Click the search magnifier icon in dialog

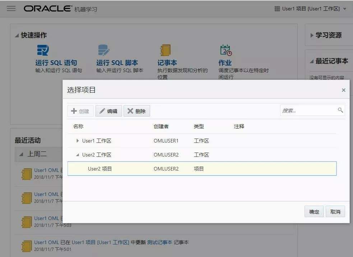coord(340,110)
